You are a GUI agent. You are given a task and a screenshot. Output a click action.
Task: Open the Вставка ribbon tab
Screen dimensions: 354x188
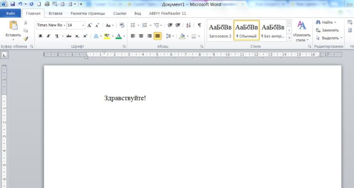coord(55,13)
